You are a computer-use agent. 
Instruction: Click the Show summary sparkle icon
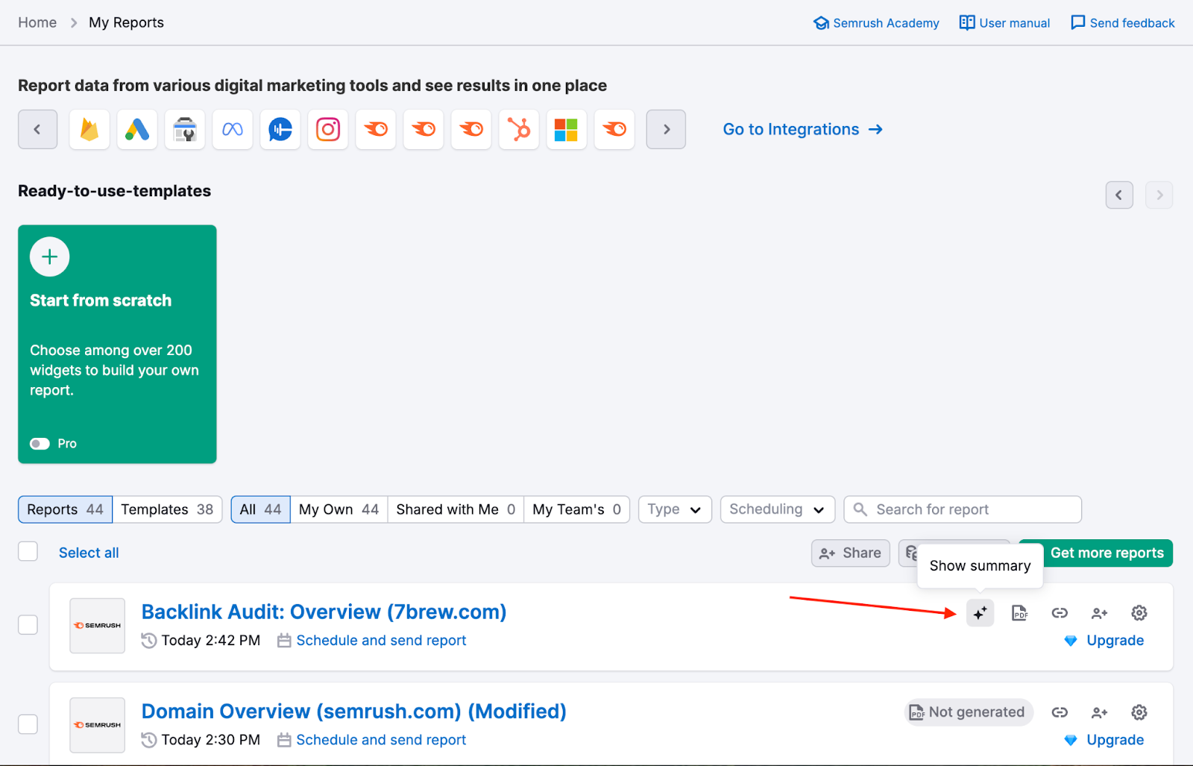(980, 613)
